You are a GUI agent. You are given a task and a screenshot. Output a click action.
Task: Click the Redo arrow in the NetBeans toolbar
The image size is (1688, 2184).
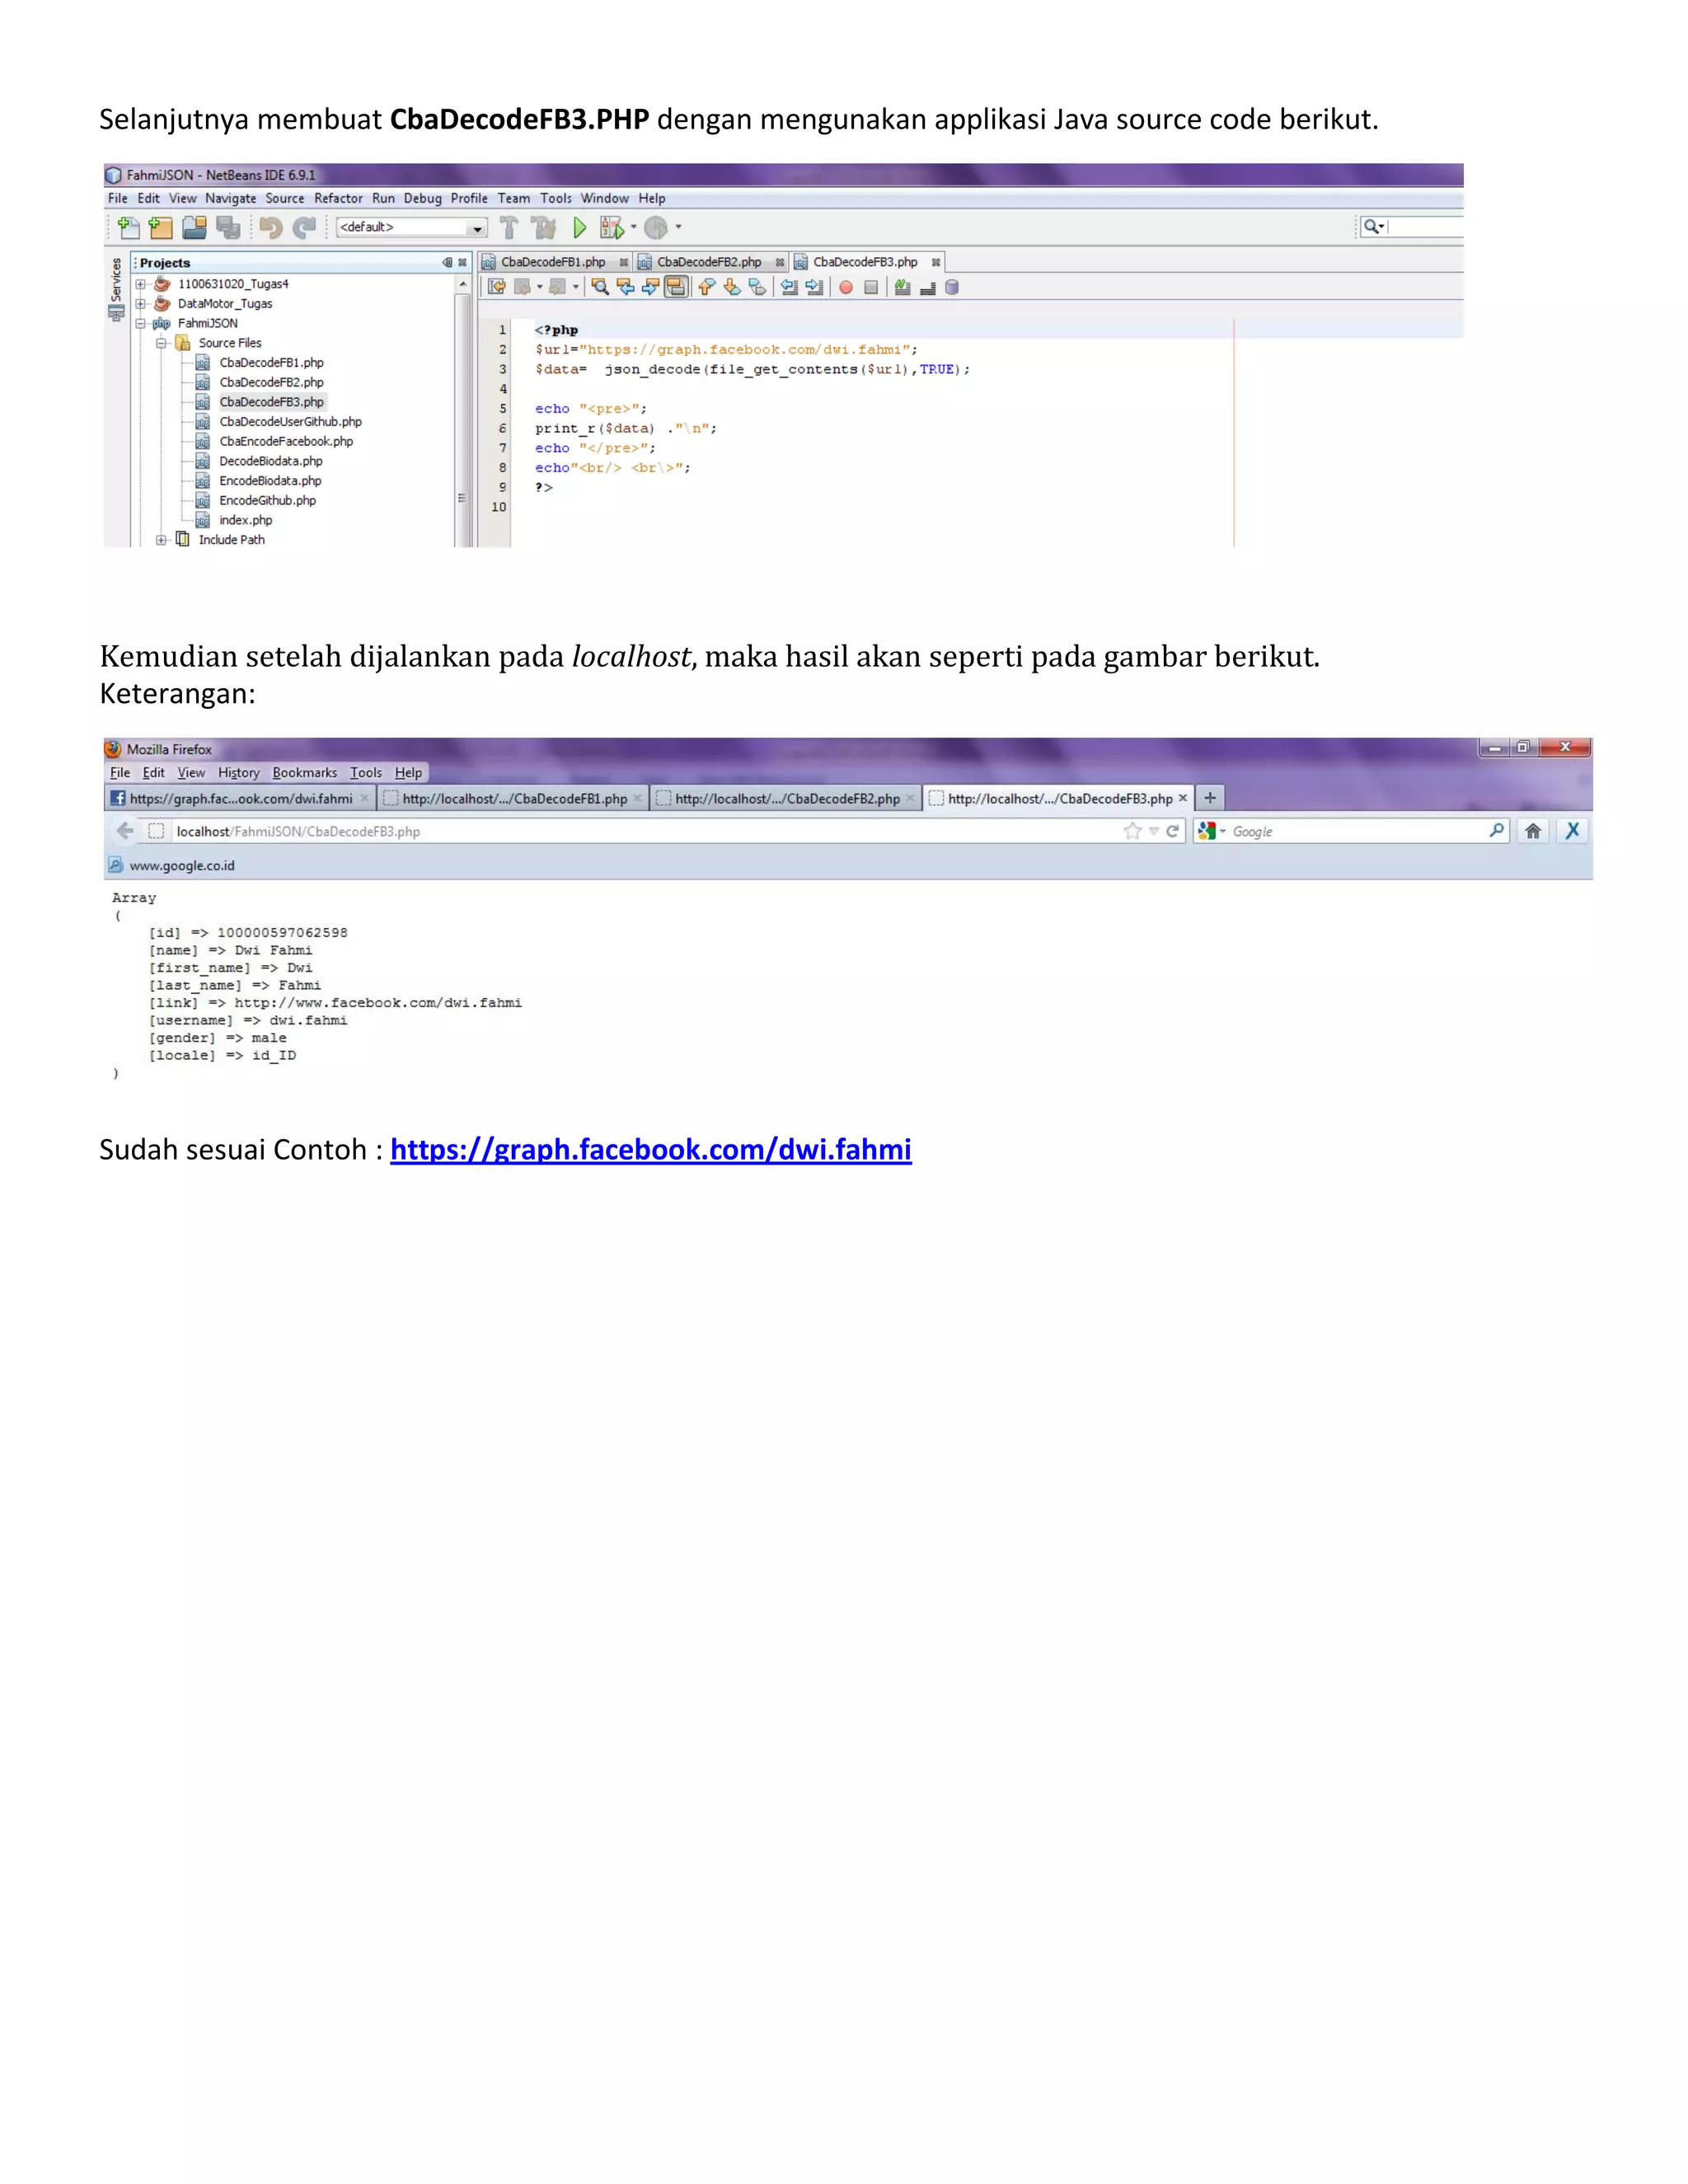tap(304, 228)
